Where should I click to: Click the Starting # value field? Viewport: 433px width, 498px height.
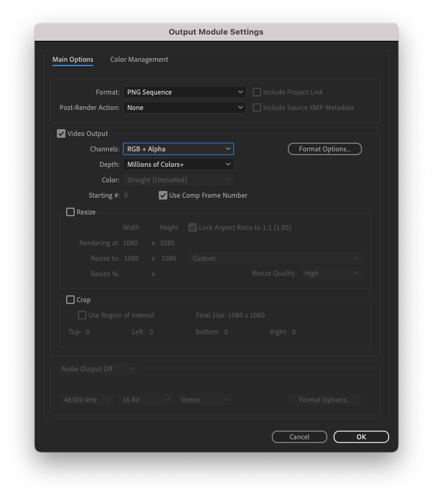pyautogui.click(x=126, y=195)
